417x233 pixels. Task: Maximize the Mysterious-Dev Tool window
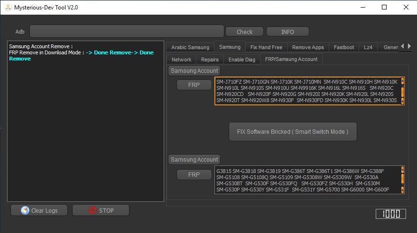(384, 7)
